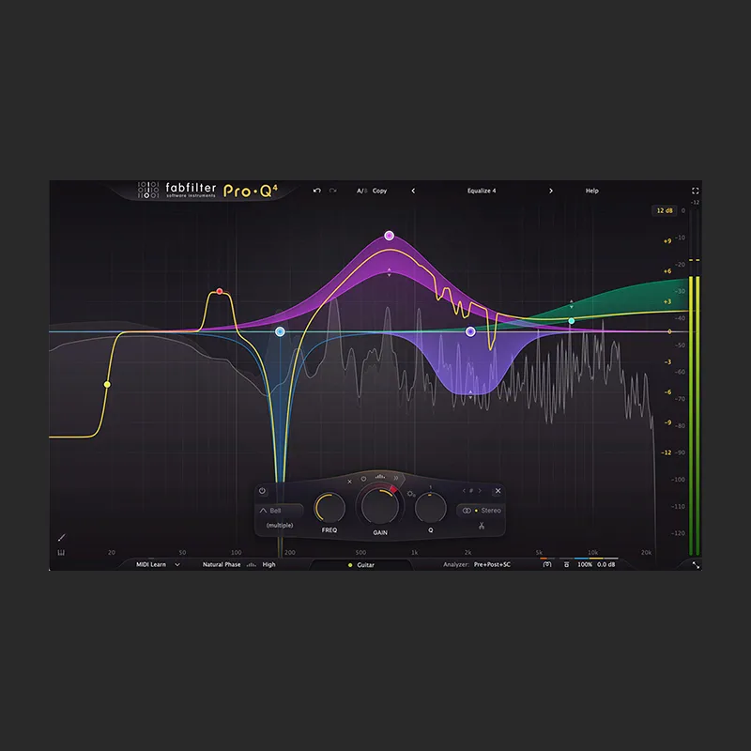Screen dimensions: 751x751
Task: Open the Equalize 4 preset menu
Action: [482, 191]
